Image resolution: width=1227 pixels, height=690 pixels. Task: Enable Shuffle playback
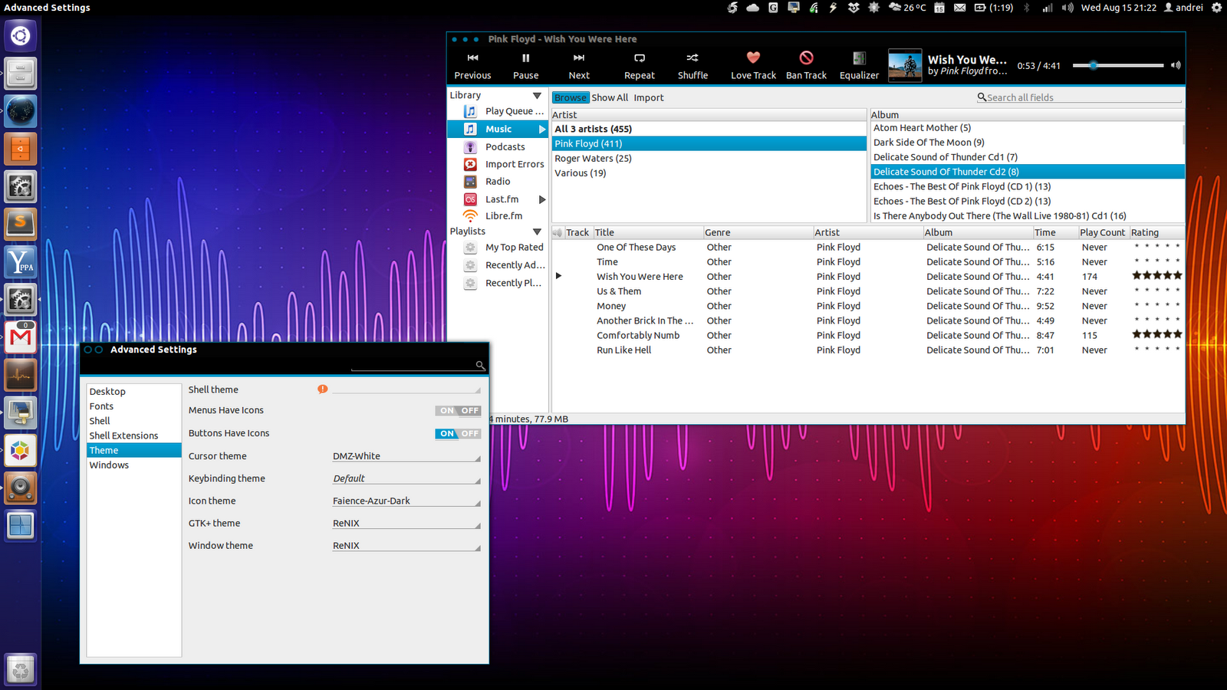[692, 63]
